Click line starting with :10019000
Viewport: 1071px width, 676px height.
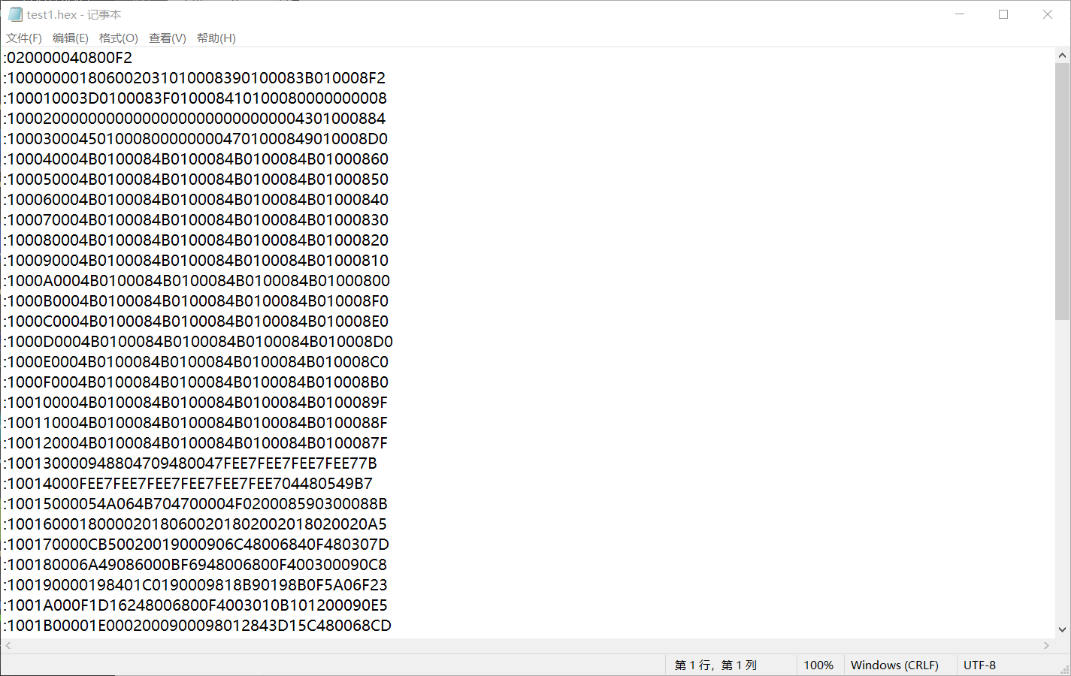(x=195, y=585)
